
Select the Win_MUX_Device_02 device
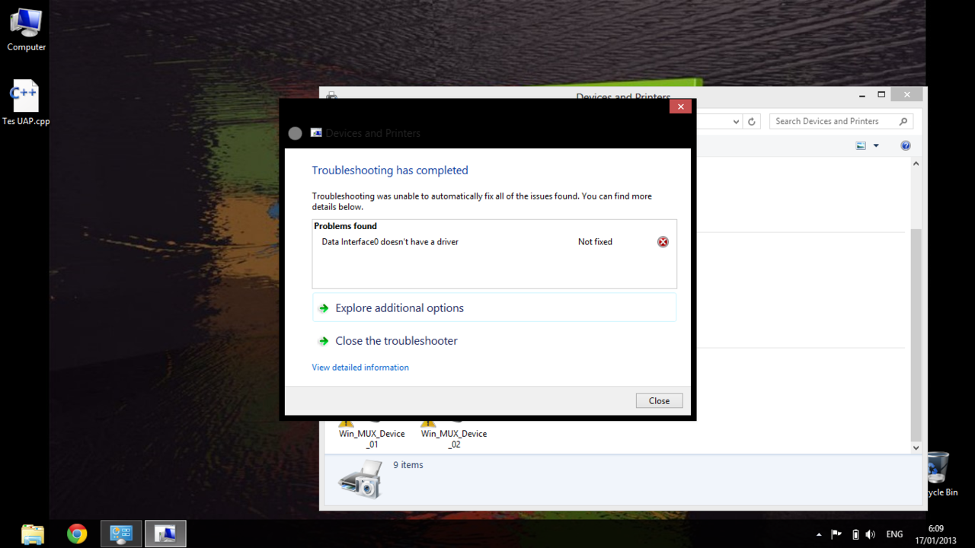click(454, 438)
